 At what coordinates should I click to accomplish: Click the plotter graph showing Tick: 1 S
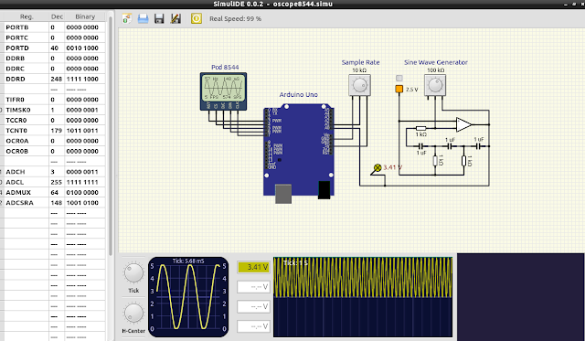click(x=363, y=297)
